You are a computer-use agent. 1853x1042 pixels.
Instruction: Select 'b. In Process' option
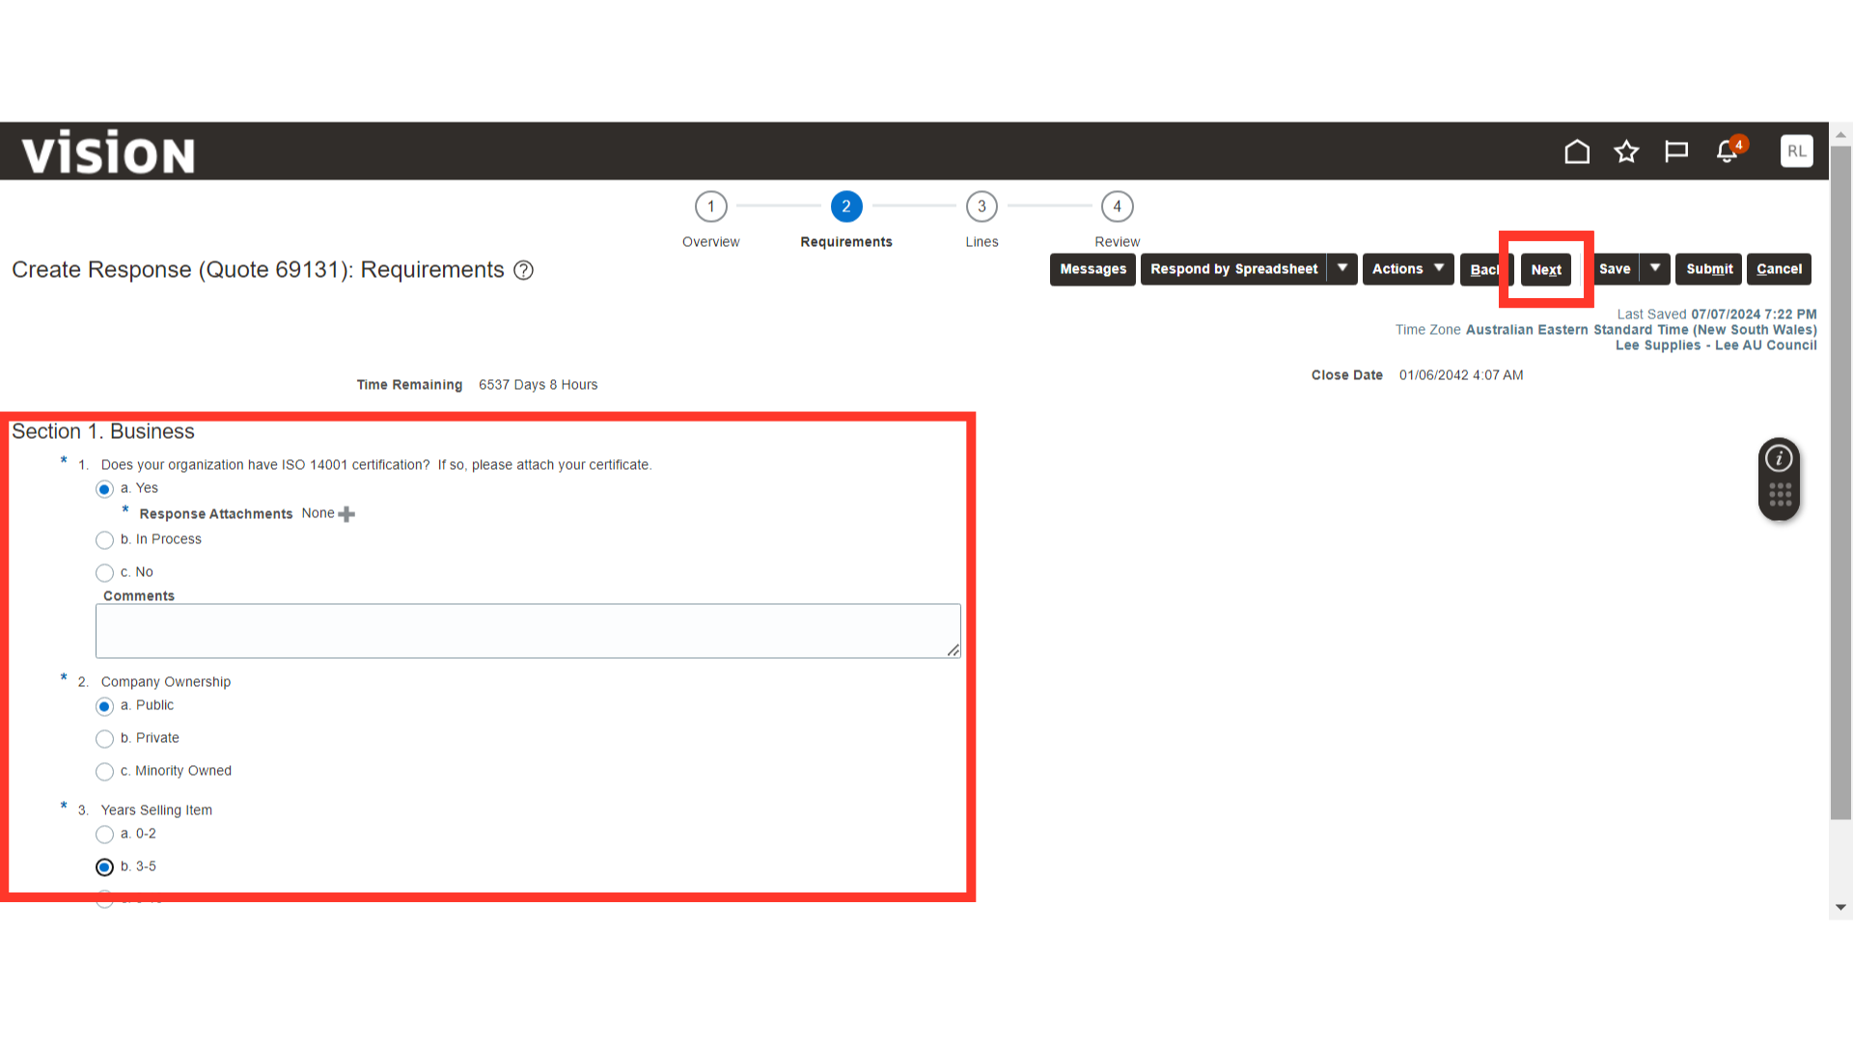point(104,540)
